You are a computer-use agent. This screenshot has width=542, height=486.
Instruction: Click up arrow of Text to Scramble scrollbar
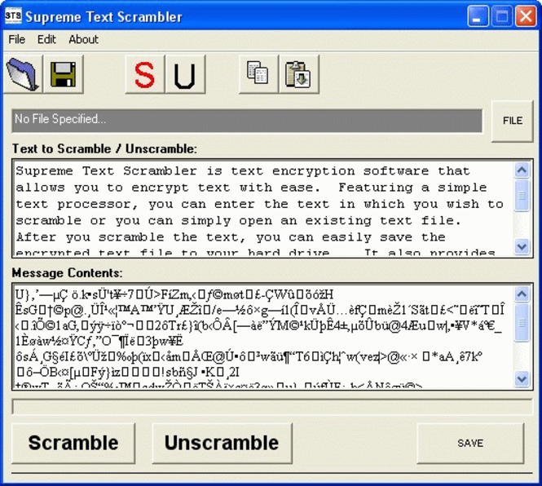[x=522, y=170]
